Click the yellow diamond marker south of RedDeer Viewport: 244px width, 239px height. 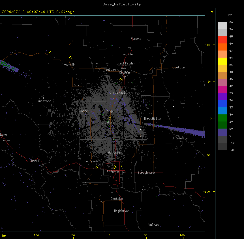(x=121, y=80)
